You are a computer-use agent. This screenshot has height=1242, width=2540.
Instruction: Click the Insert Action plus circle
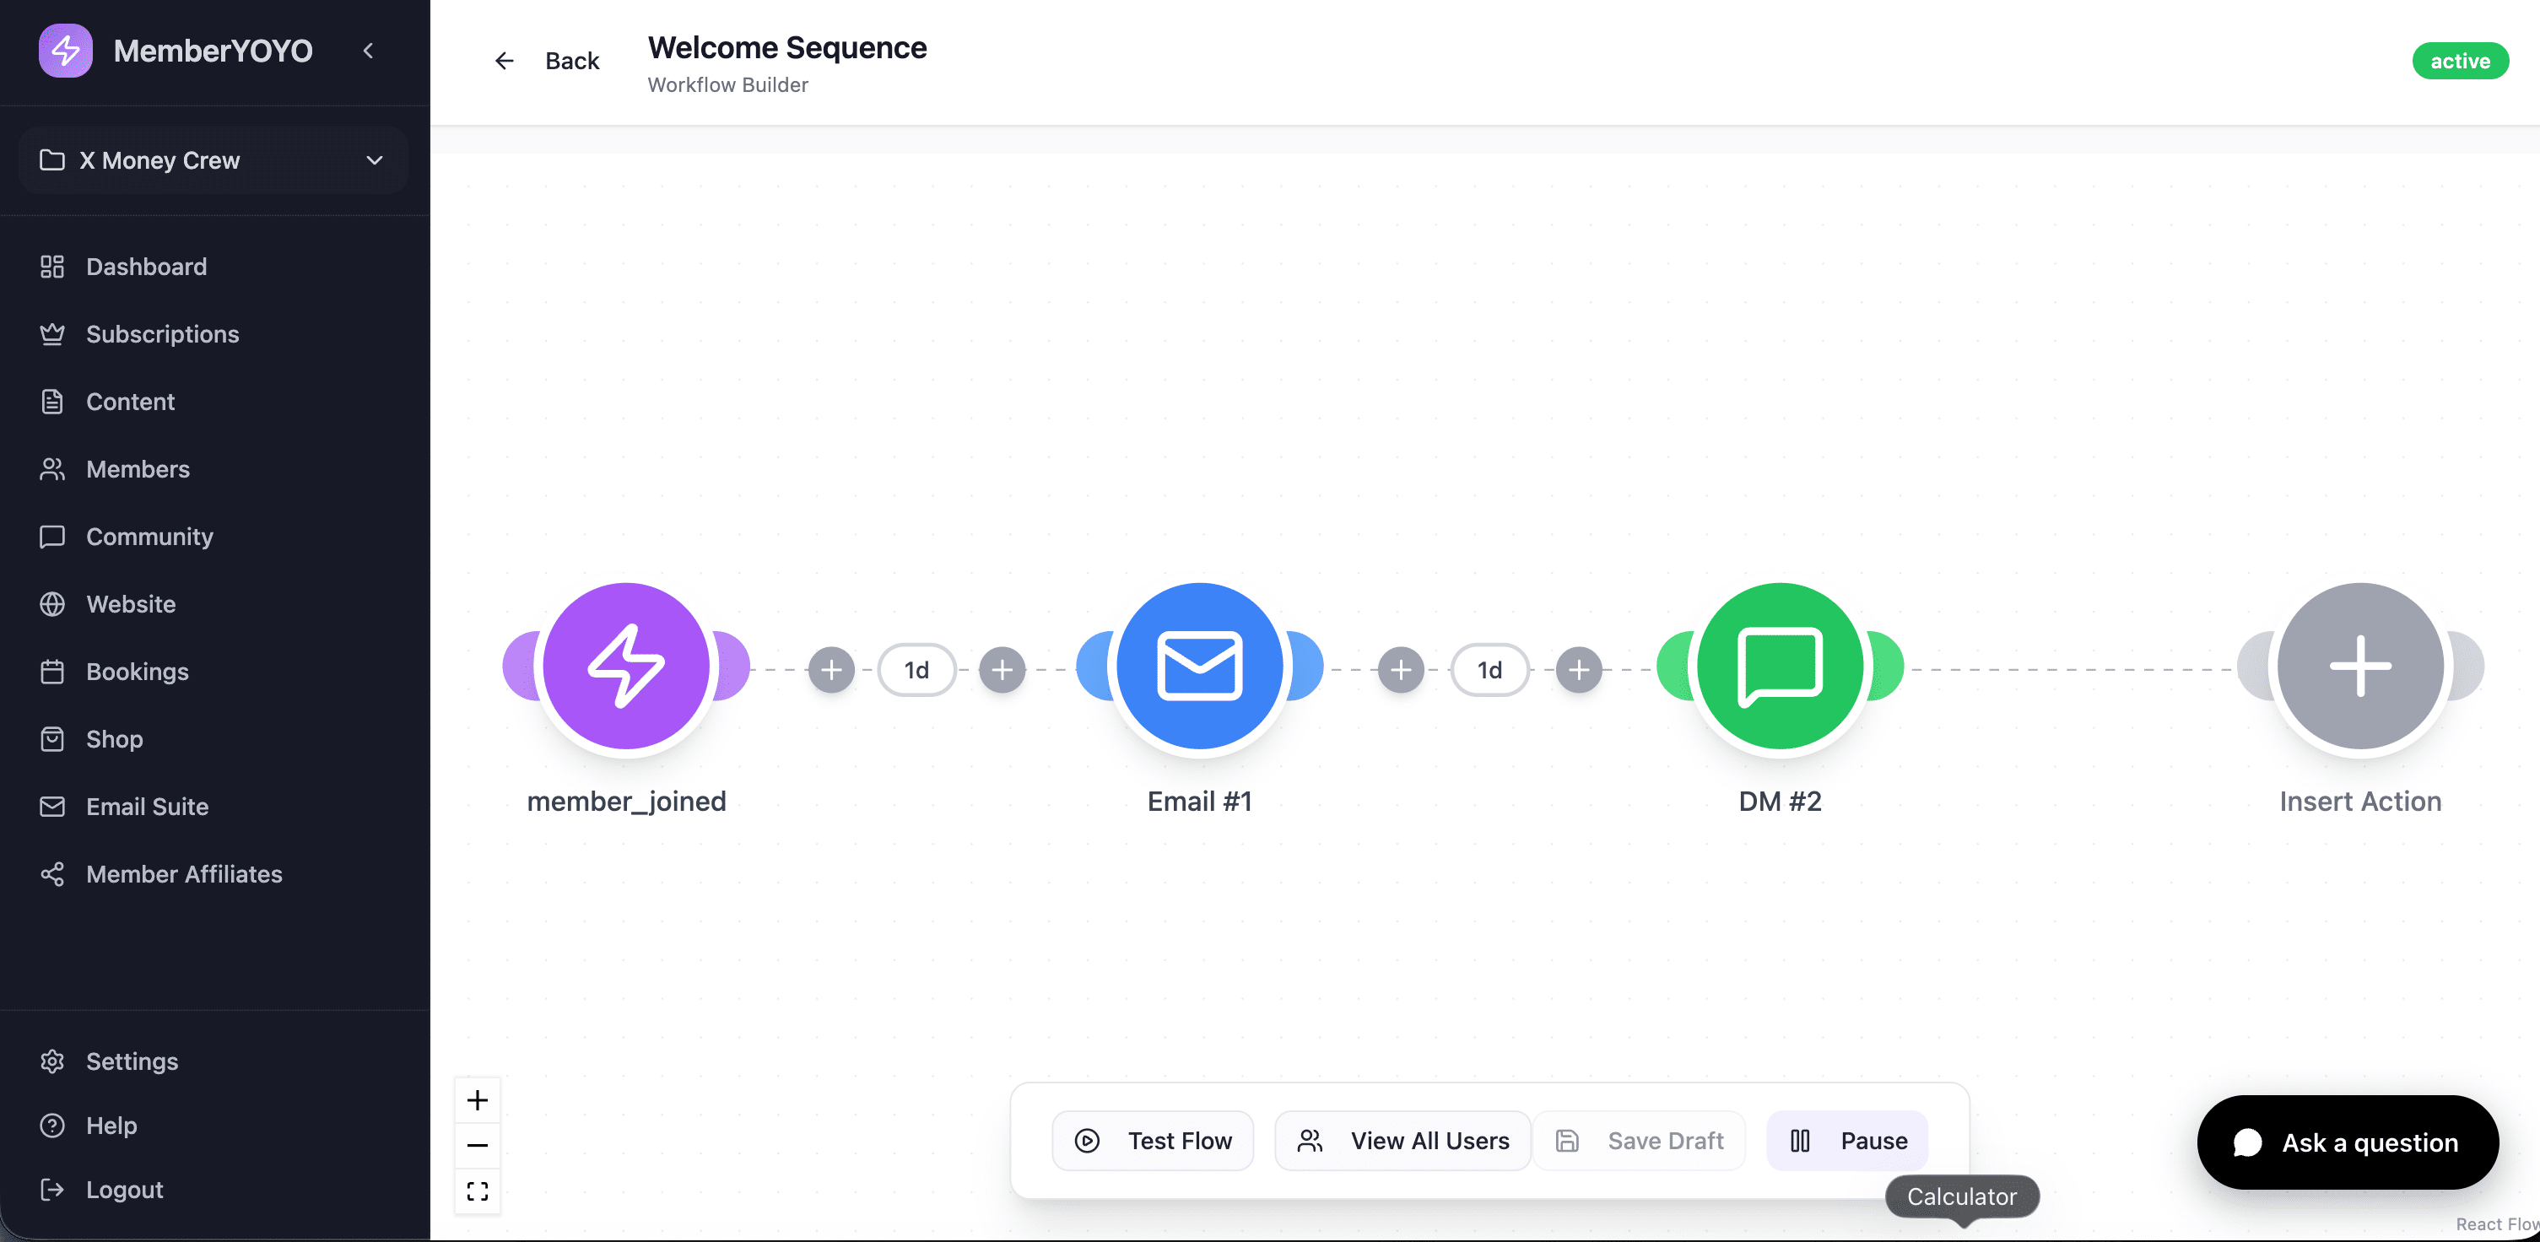[x=2360, y=667]
